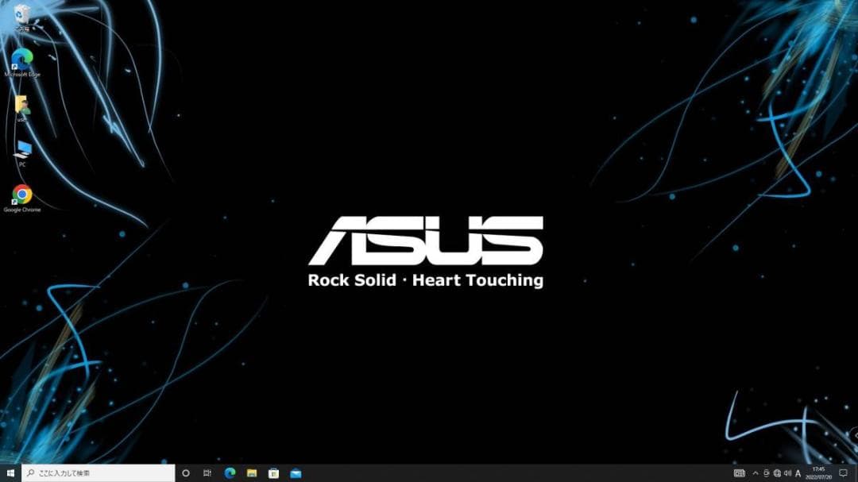Show desktop using the far-right taskbar strip
Image resolution: width=858 pixels, height=482 pixels.
(856, 473)
